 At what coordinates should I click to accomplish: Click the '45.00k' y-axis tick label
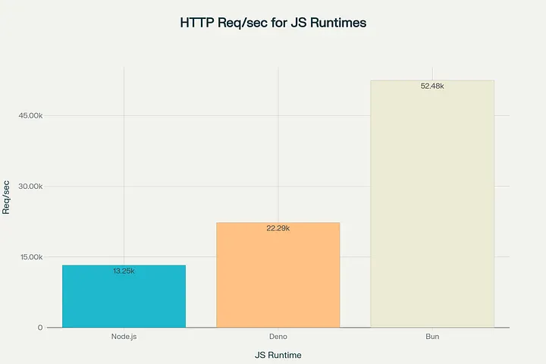(30, 115)
